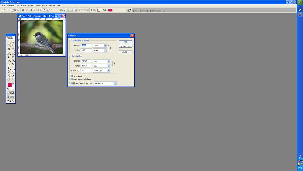
Task: Reset default foreground and background colors
Action: tap(8, 88)
